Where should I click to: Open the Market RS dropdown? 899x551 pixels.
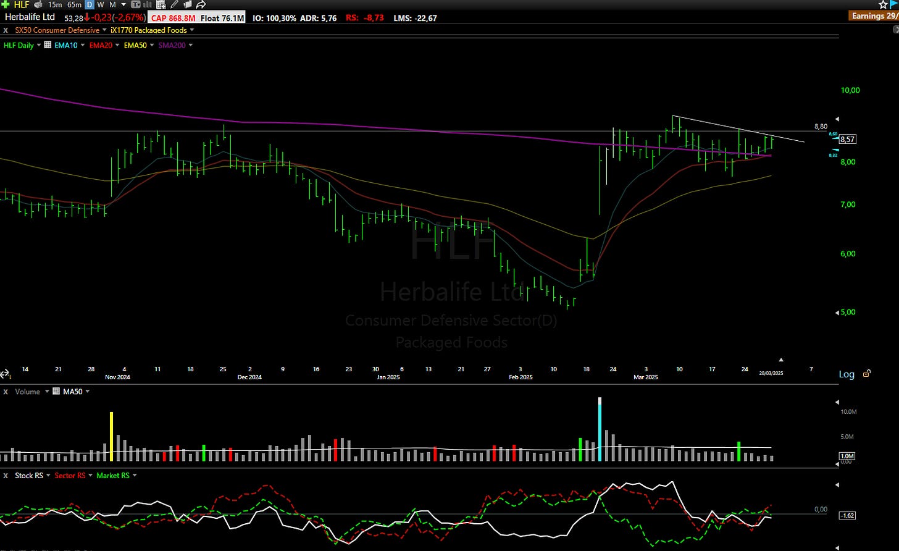(x=135, y=476)
